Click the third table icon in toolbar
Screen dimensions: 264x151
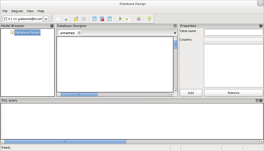tap(110, 19)
